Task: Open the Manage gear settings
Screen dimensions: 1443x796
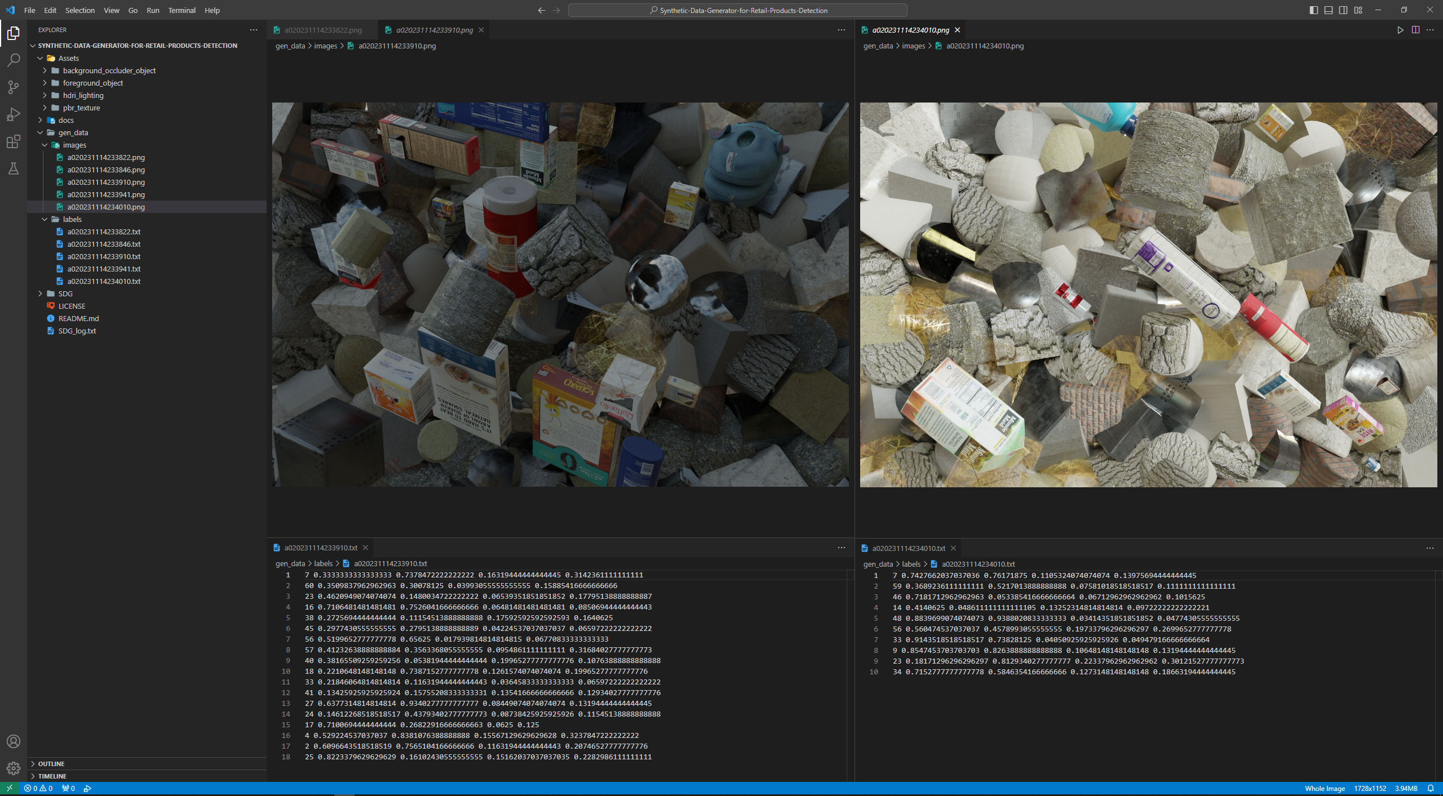Action: [x=14, y=768]
